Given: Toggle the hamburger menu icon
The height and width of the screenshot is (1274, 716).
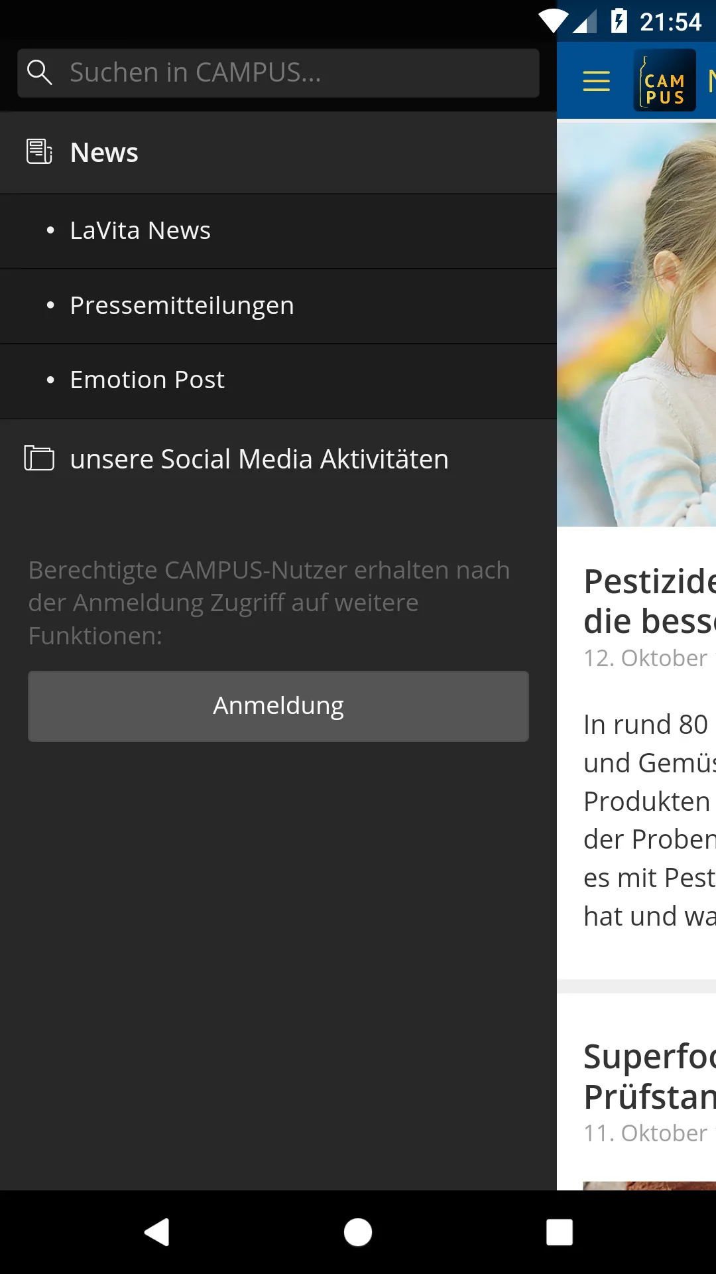Looking at the screenshot, I should coord(596,81).
